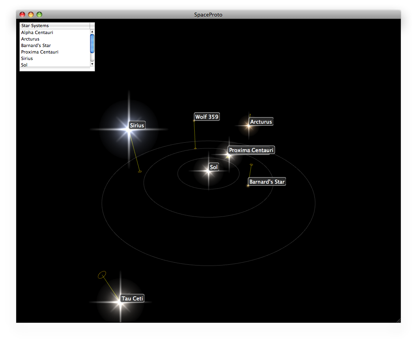417x345 pixels.
Task: Select Barnard's Star in the list
Action: point(55,45)
